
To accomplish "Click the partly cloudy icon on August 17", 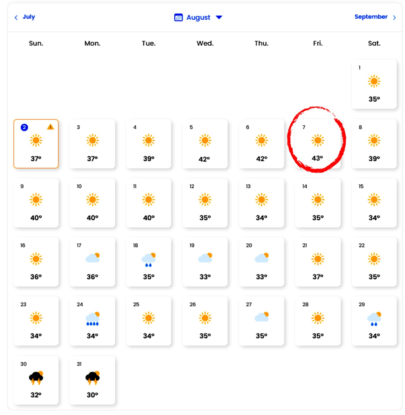I will [x=93, y=257].
